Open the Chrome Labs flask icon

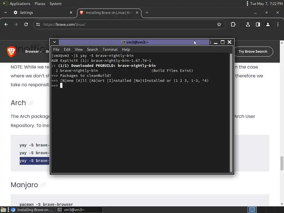pyautogui.click(x=248, y=24)
